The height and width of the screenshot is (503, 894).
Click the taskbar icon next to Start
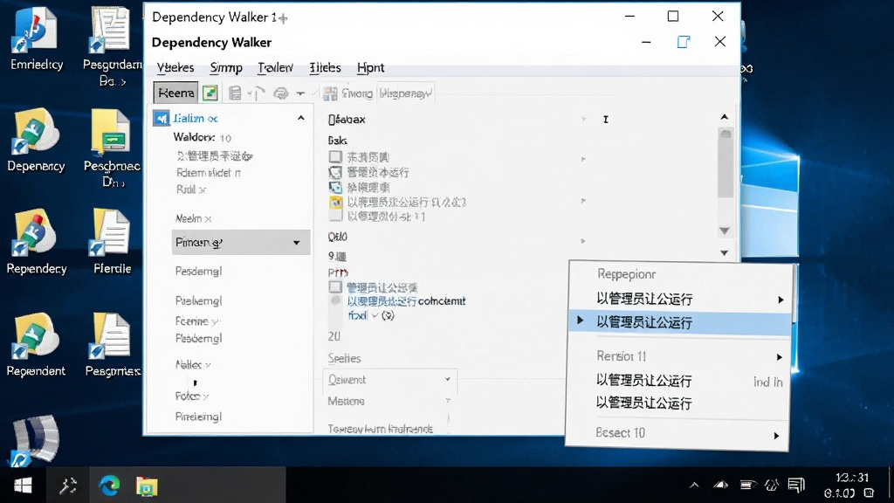click(68, 486)
